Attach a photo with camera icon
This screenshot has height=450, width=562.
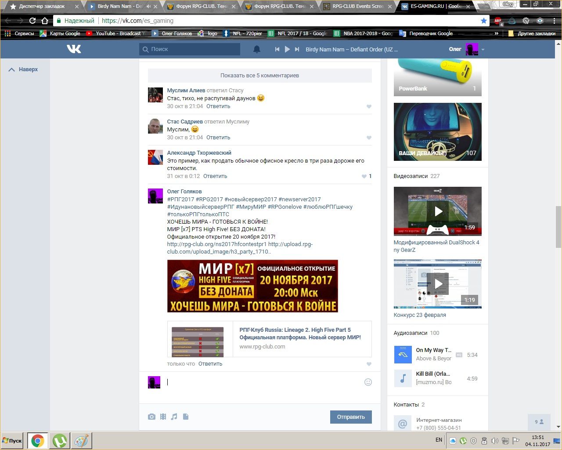(x=151, y=417)
